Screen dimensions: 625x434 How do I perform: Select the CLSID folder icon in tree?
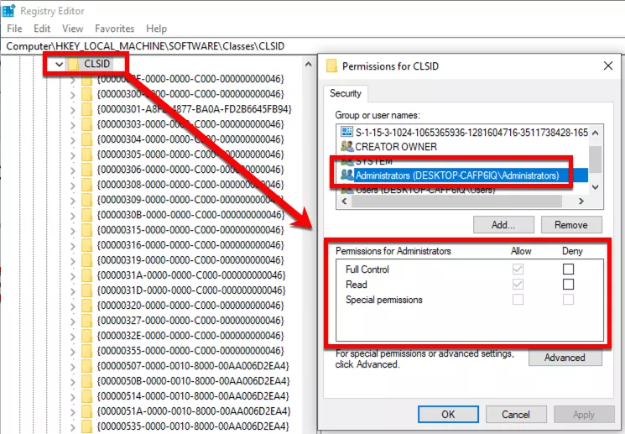tap(74, 64)
